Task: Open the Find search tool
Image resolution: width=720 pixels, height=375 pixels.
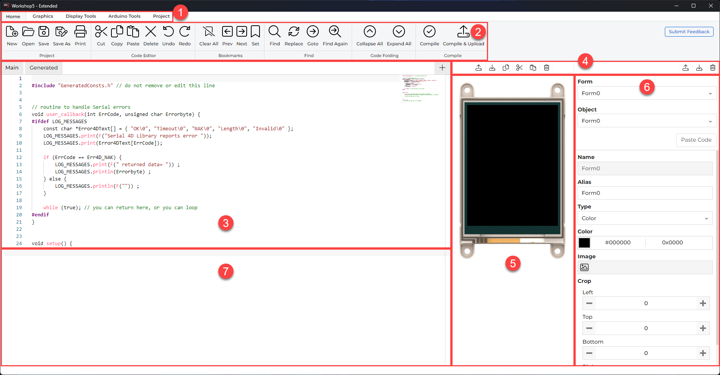Action: click(275, 36)
